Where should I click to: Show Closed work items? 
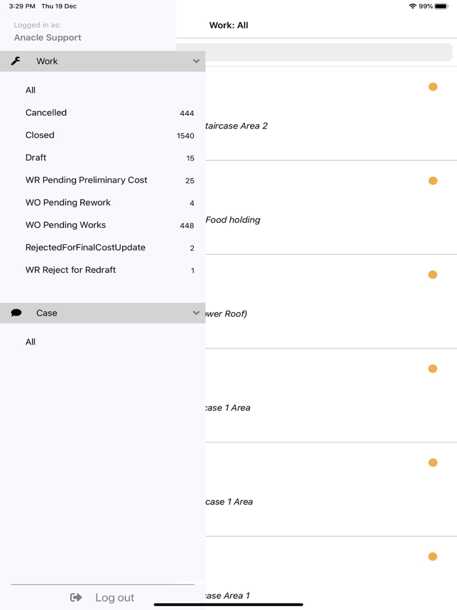pos(40,135)
